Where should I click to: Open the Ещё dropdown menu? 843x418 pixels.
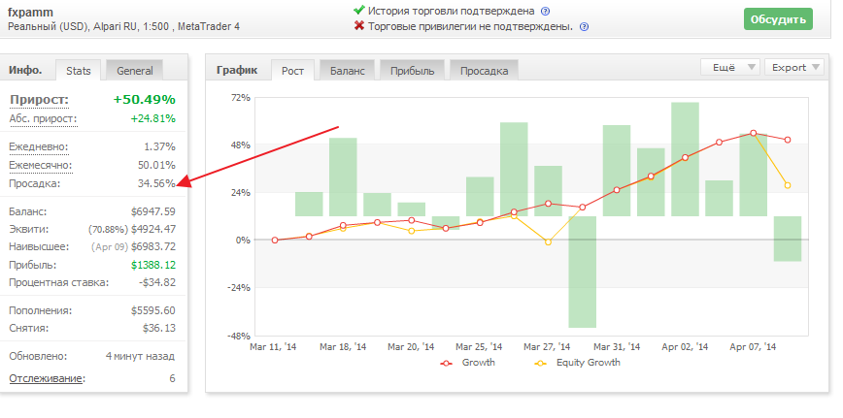[x=730, y=68]
